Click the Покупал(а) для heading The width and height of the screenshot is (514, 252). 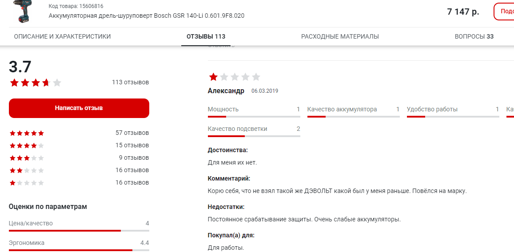pyautogui.click(x=231, y=235)
